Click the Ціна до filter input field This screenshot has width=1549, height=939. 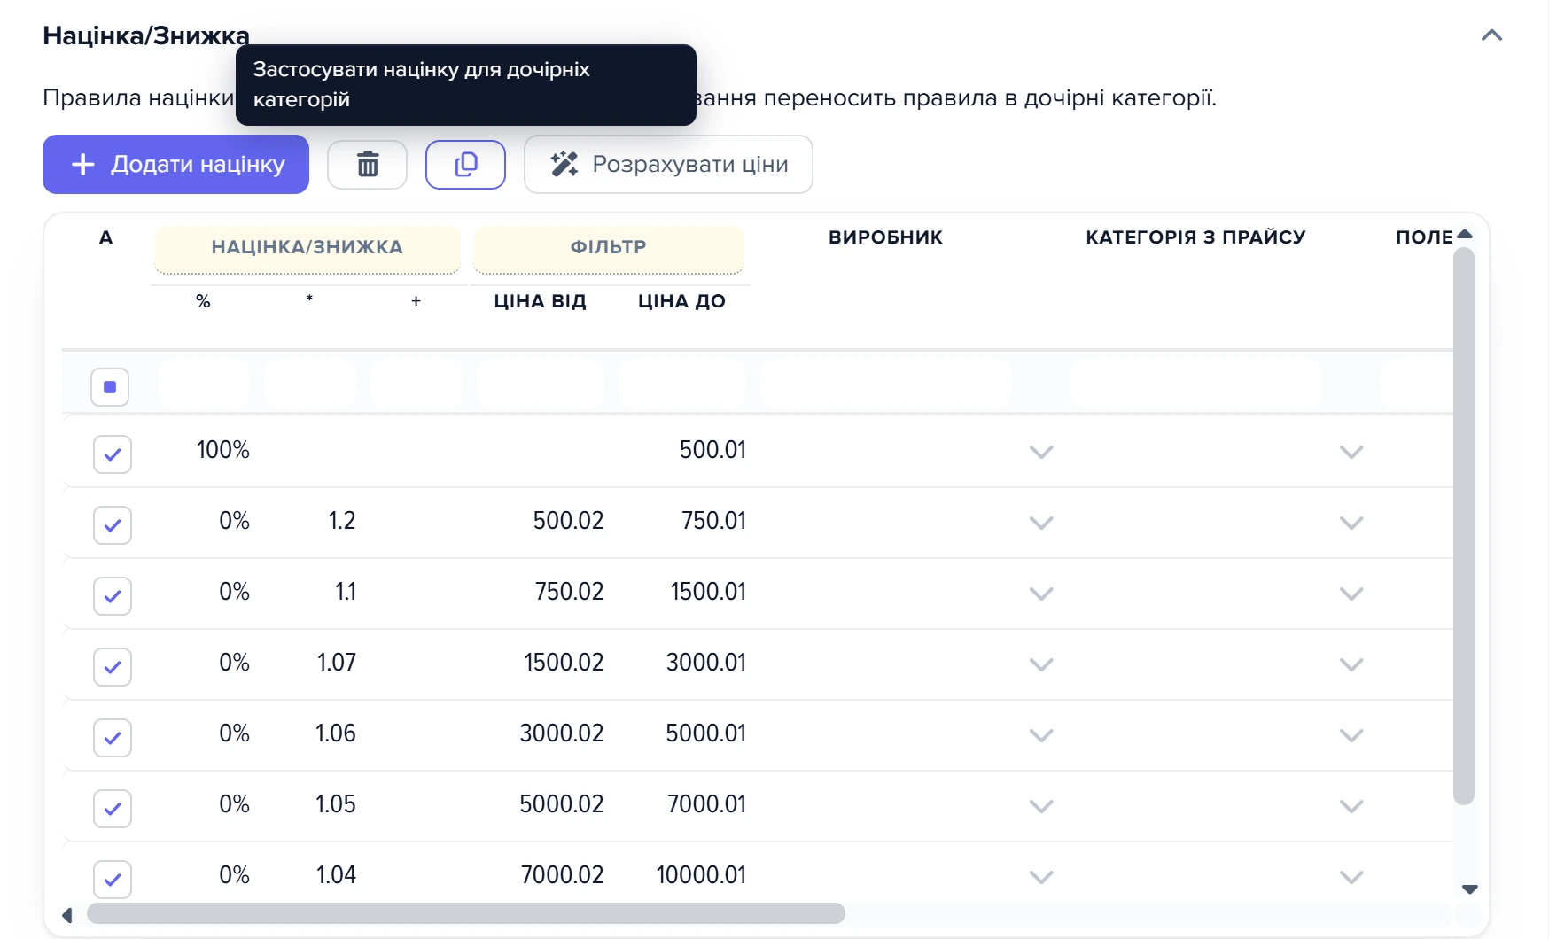coord(682,384)
